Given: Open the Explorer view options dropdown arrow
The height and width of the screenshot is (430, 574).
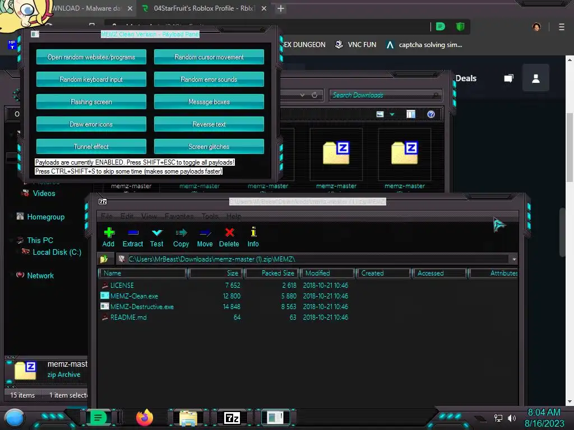Looking at the screenshot, I should [392, 114].
